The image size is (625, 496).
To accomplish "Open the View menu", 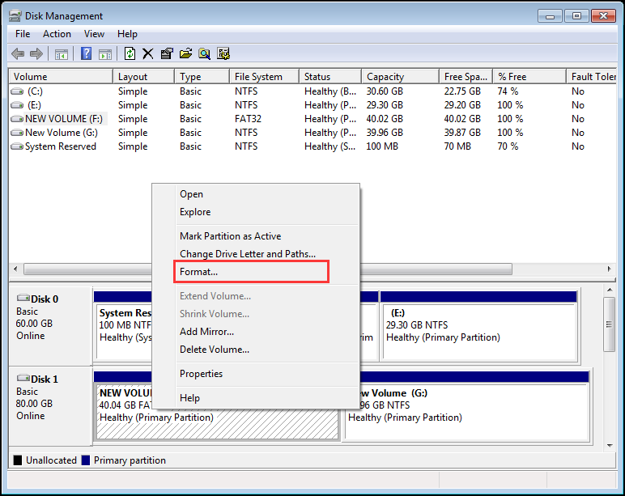I will tap(94, 34).
